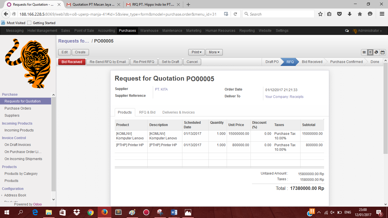Create a new quotation
This screenshot has width=388, height=218.
(80, 52)
